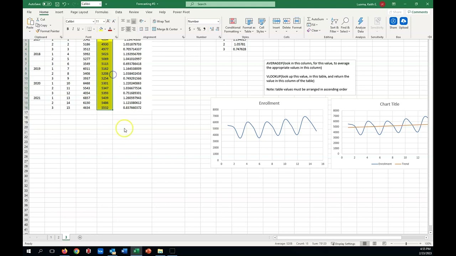Open Cell Styles gallery

[262, 26]
